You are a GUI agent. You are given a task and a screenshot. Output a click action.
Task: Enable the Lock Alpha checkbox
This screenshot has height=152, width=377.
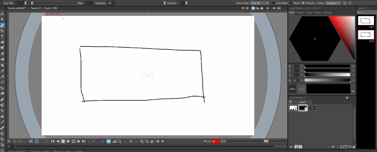point(273,3)
